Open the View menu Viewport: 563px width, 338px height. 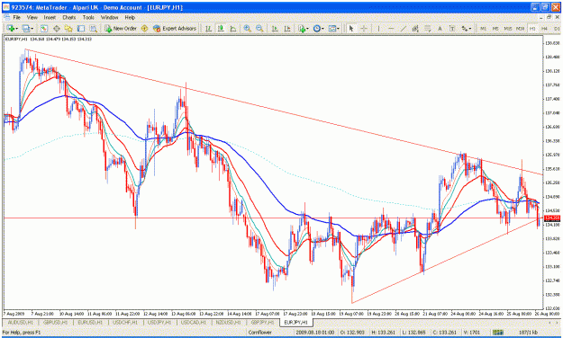click(32, 17)
